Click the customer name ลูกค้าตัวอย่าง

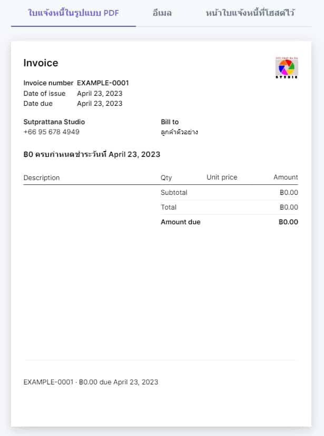179,132
